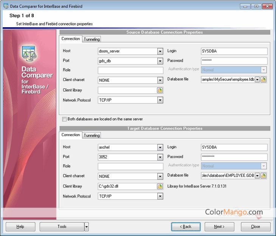276x236 pixels.
Task: Browse for target Client library file
Action: click(160, 186)
